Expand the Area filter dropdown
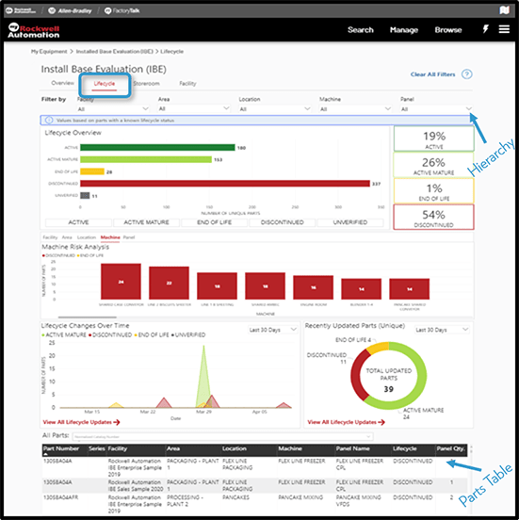519x520 pixels. 194,108
